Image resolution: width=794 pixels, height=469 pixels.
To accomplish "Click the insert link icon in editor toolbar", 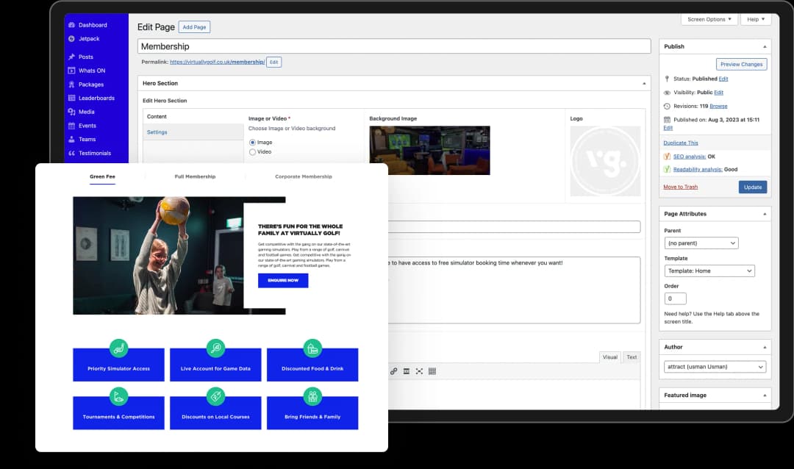I will coord(394,371).
